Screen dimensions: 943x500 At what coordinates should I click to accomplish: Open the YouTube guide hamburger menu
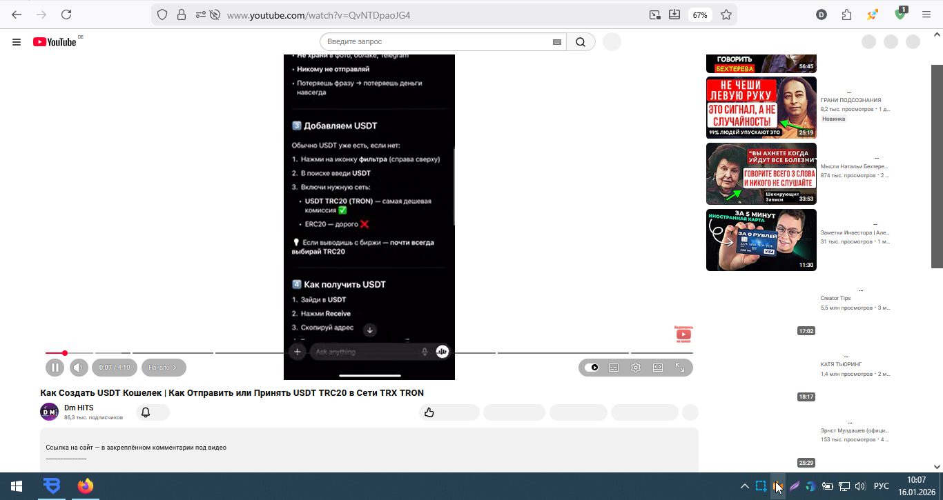click(x=17, y=42)
